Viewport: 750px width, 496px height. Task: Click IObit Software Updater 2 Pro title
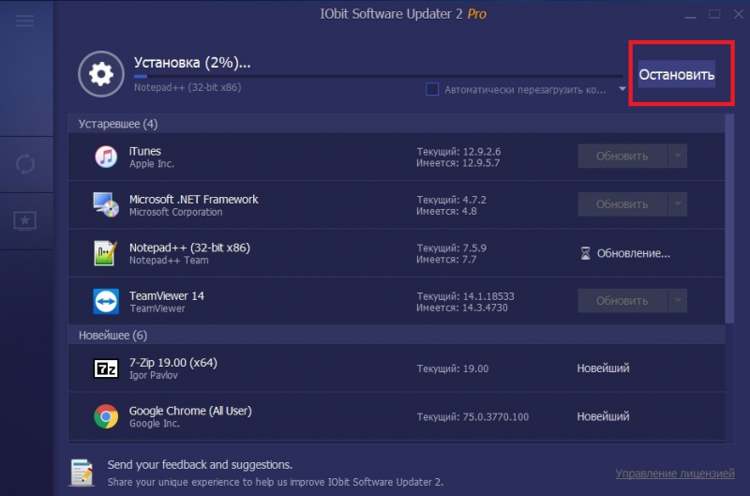click(403, 14)
